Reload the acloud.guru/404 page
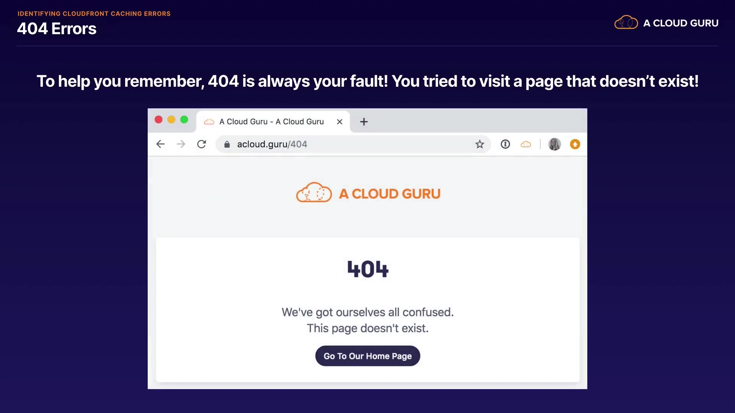The height and width of the screenshot is (413, 735). pyautogui.click(x=202, y=144)
